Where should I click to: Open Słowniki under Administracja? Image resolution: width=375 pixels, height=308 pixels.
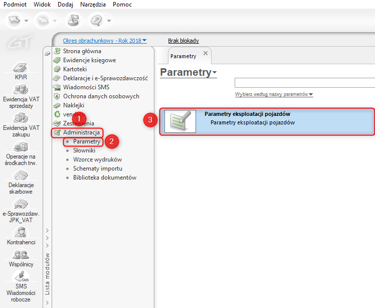point(84,150)
